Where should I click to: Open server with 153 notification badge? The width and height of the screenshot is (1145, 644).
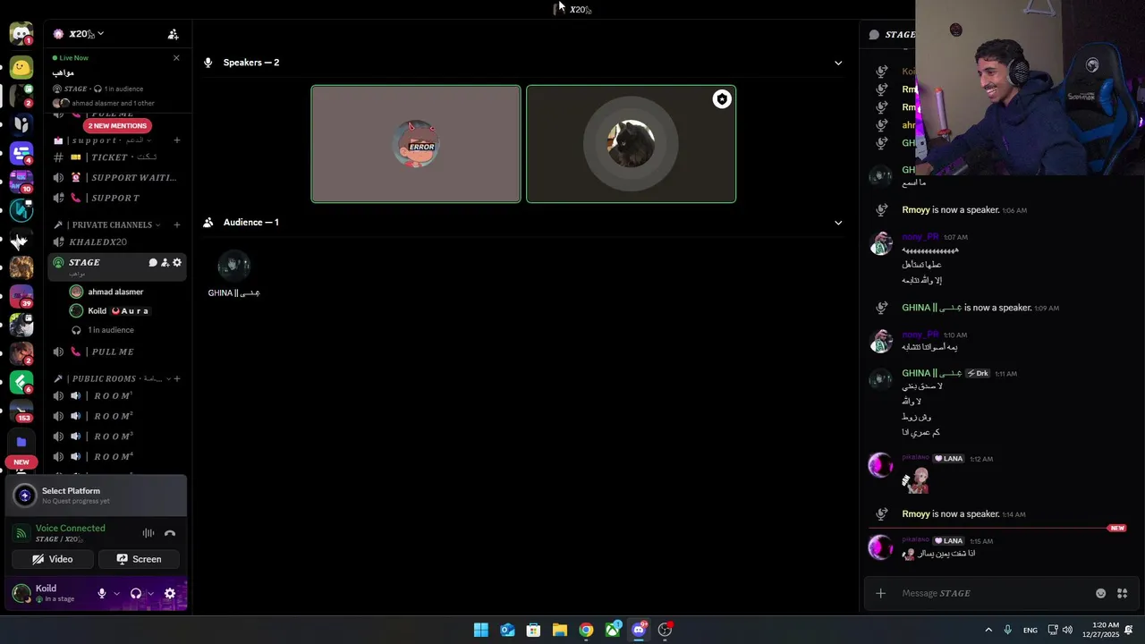click(x=21, y=411)
